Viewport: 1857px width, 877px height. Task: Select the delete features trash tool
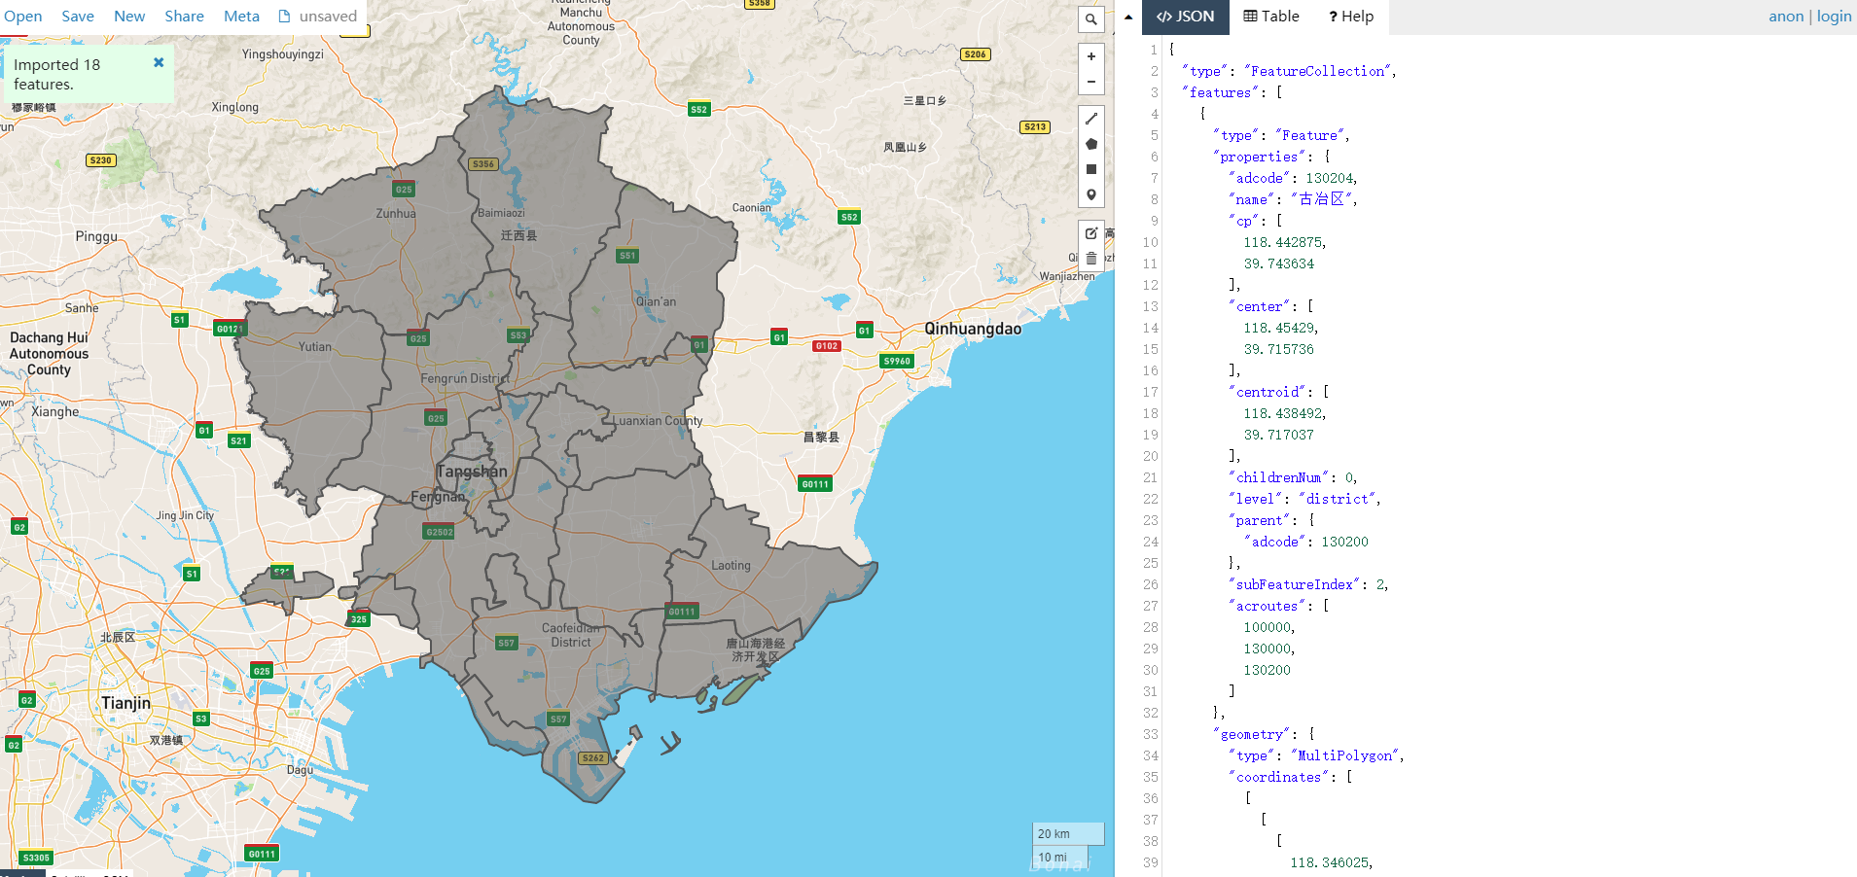point(1090,259)
